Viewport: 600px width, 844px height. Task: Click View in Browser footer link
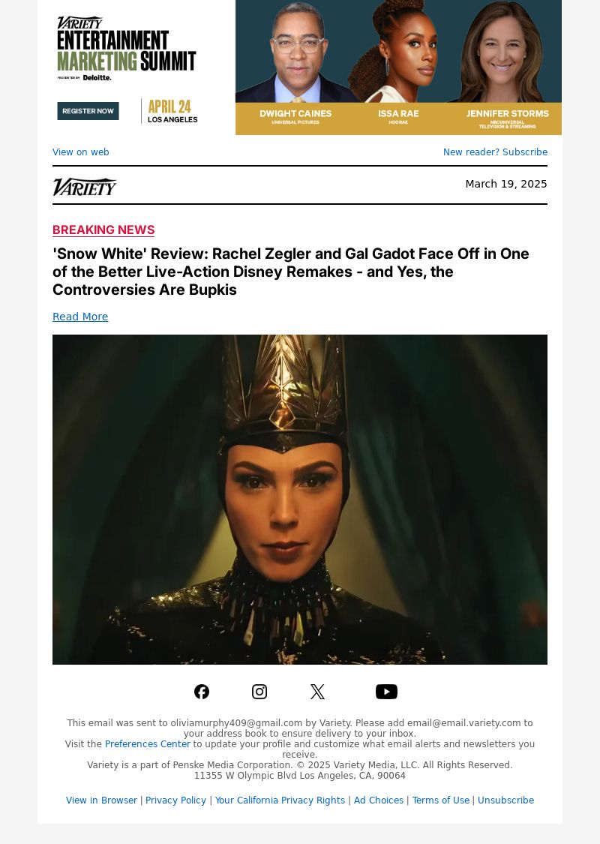[x=101, y=800]
